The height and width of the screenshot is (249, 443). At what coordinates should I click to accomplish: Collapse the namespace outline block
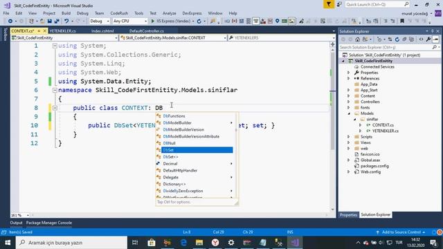(x=55, y=90)
